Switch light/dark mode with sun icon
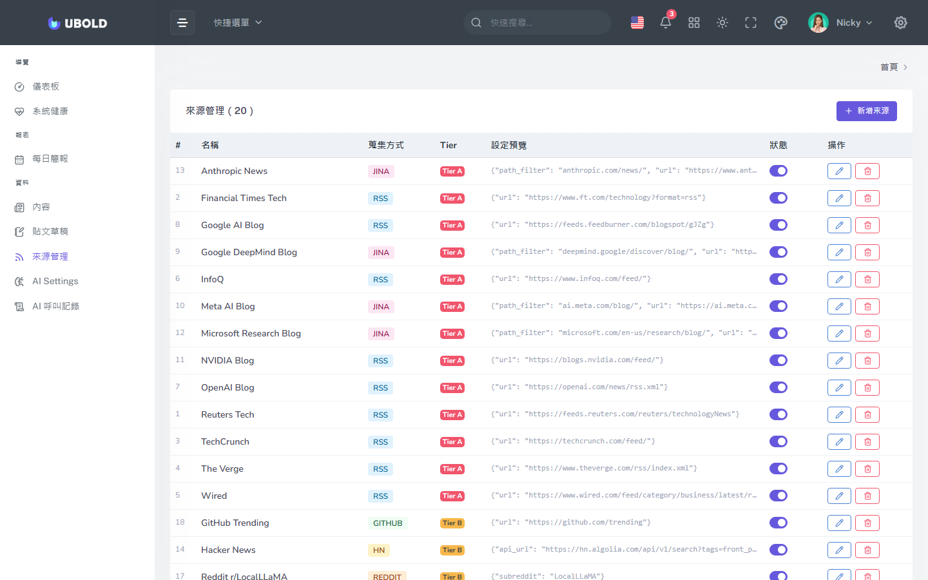The image size is (928, 580). coord(722,23)
